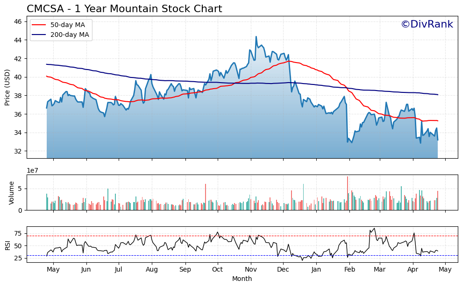Click the "Sep" month label

pos(185,270)
